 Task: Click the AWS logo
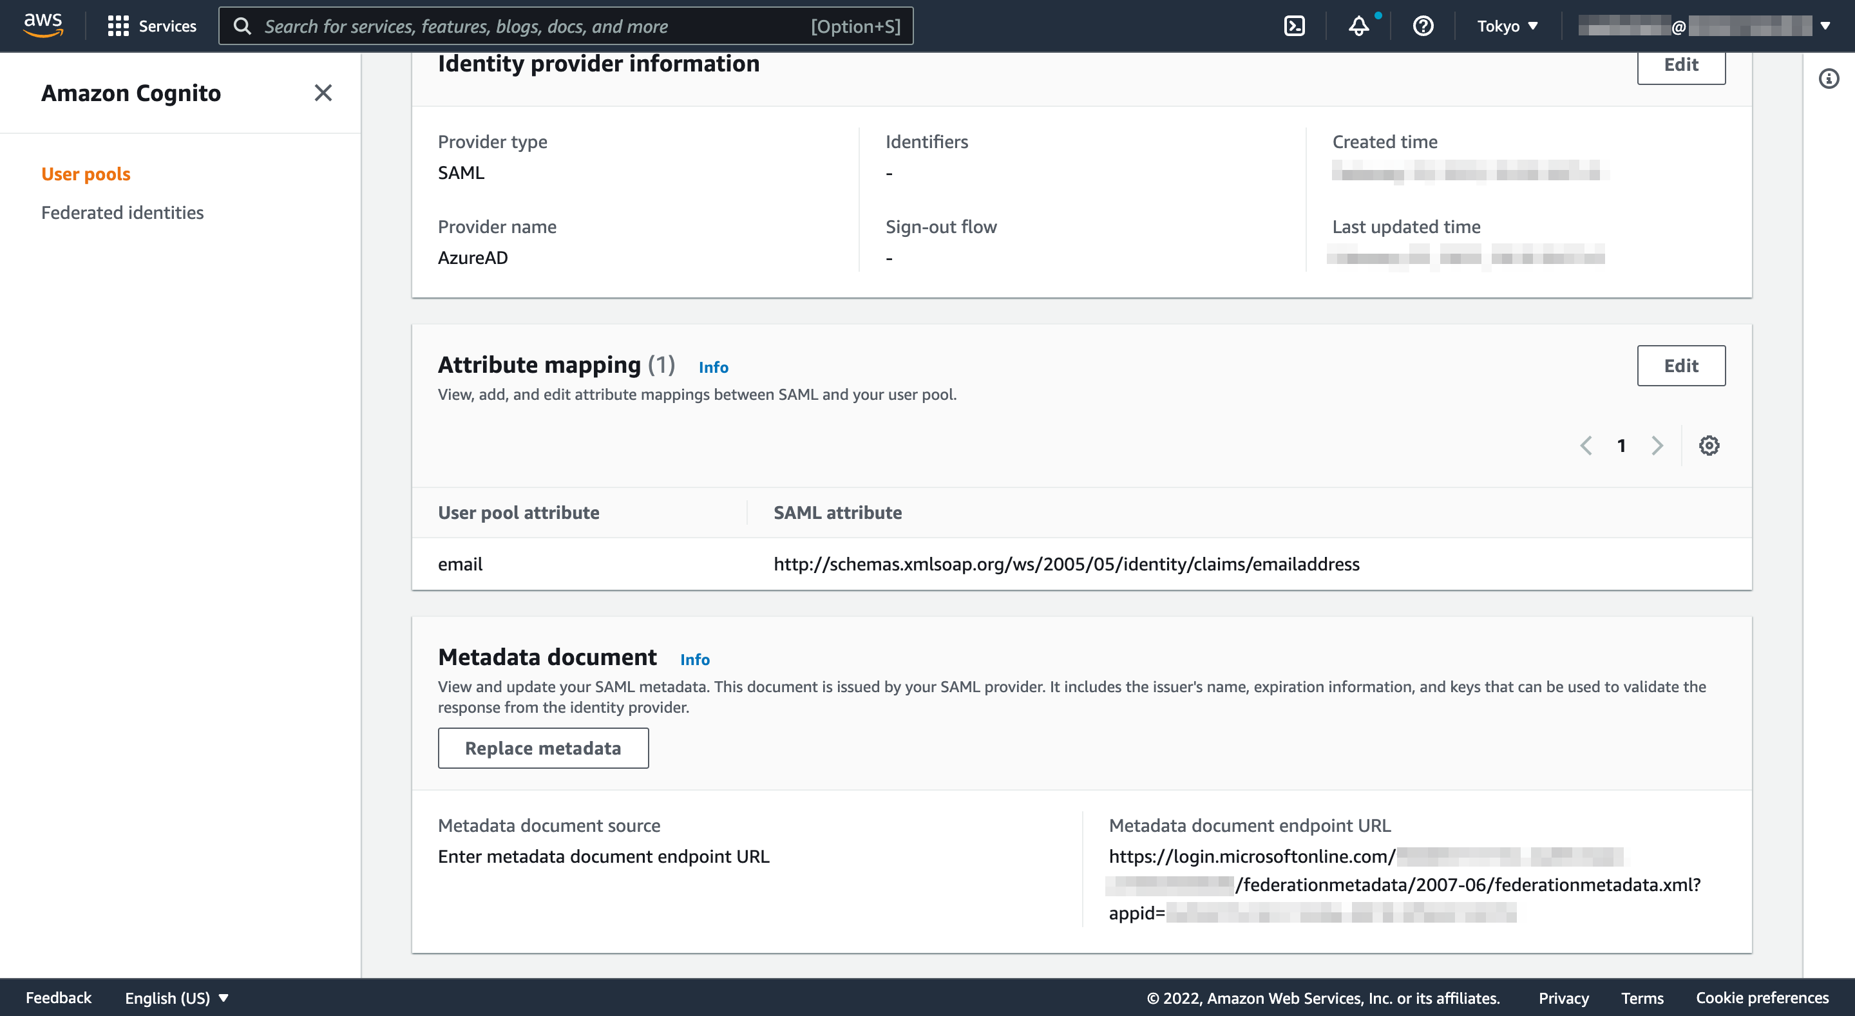[x=43, y=24]
